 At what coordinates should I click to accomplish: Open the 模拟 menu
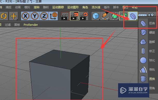pos(27,7)
